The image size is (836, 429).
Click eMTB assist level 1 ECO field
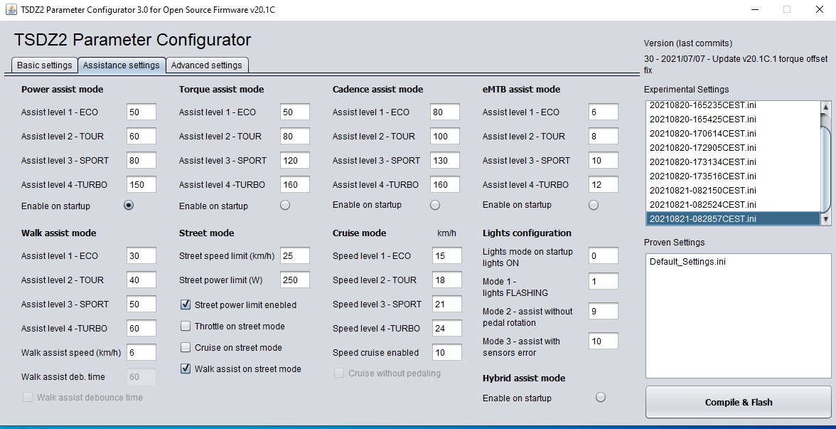604,112
